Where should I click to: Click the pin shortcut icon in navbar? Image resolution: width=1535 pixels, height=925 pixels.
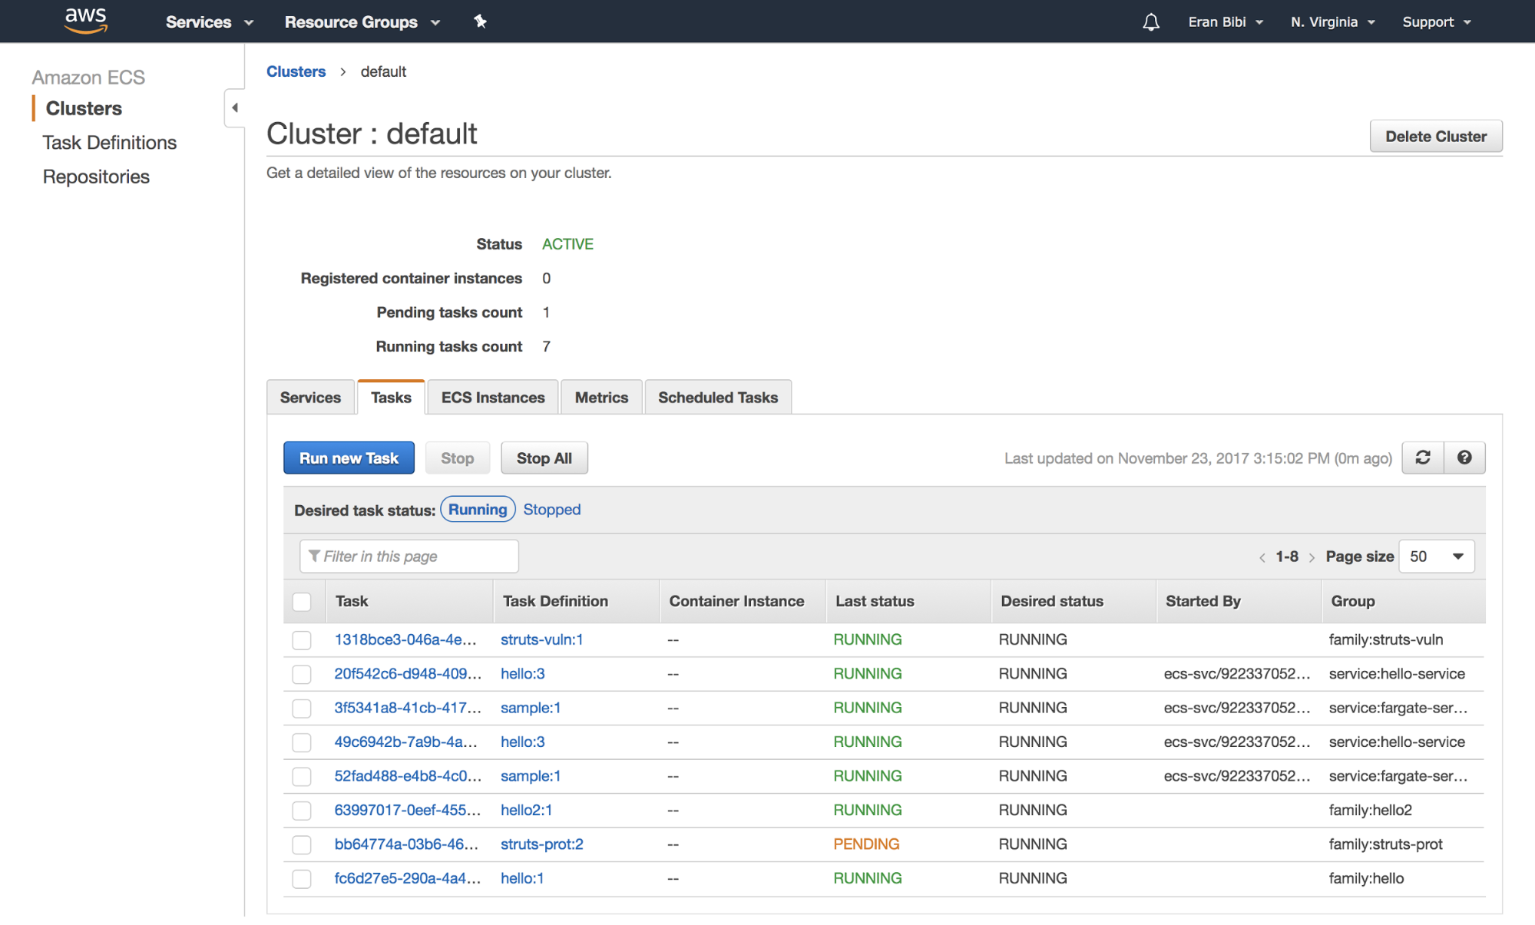(480, 21)
